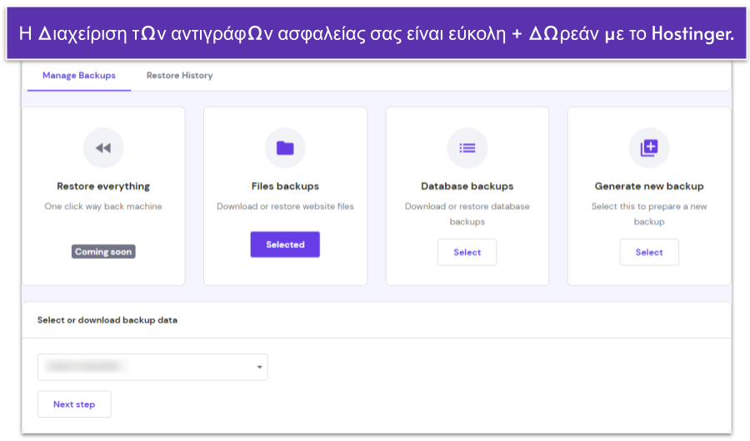This screenshot has height=441, width=750.
Task: Expand the backup data dropdown arrow
Action: pos(259,367)
